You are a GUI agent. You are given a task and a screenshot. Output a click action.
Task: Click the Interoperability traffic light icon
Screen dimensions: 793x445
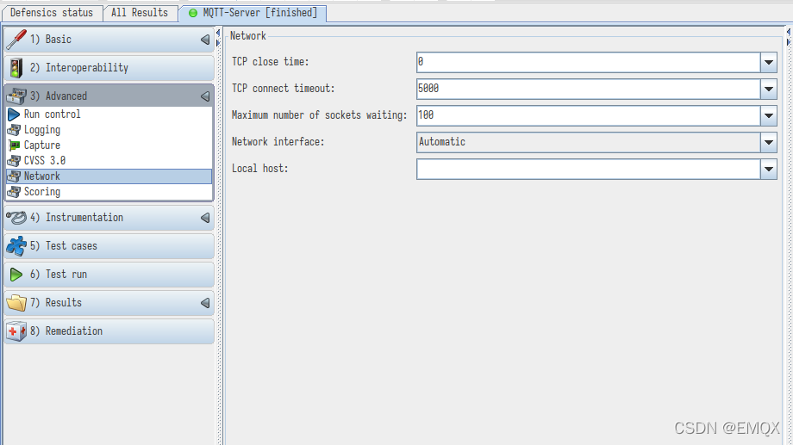16,68
